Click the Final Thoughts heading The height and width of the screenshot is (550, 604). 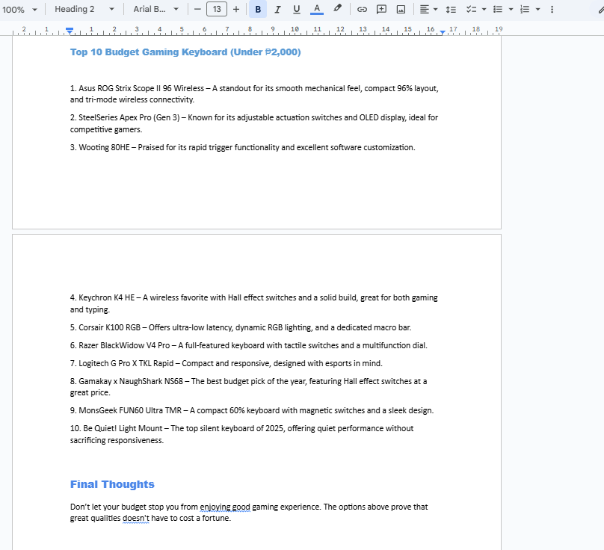(x=112, y=484)
